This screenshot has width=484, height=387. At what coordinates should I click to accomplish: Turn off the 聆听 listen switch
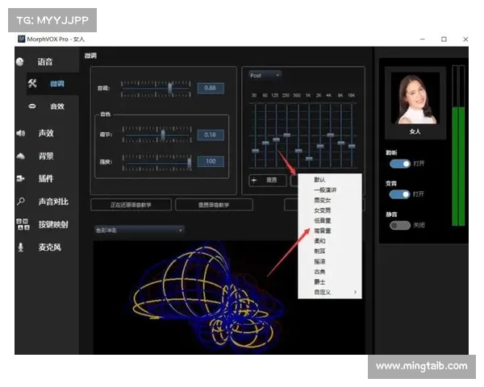400,163
